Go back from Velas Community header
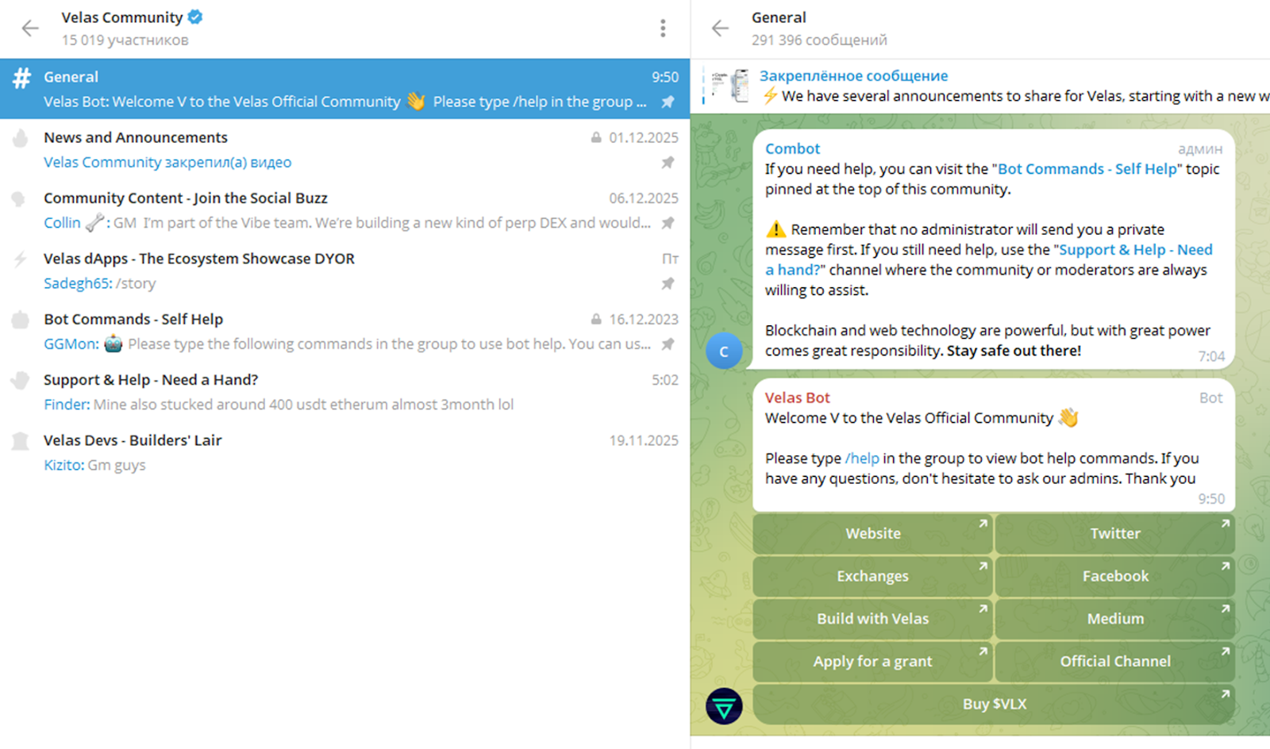The width and height of the screenshot is (1270, 749). click(30, 29)
